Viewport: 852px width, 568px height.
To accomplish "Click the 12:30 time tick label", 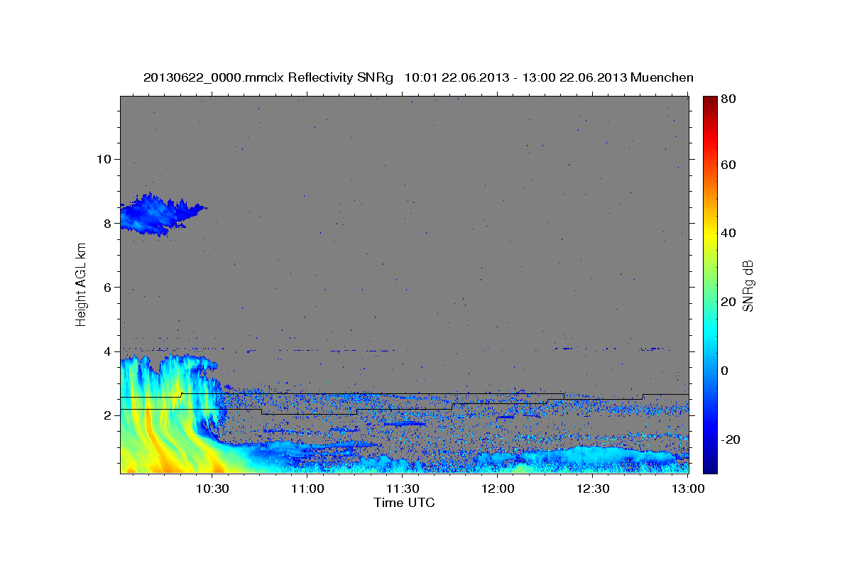I will tap(593, 488).
